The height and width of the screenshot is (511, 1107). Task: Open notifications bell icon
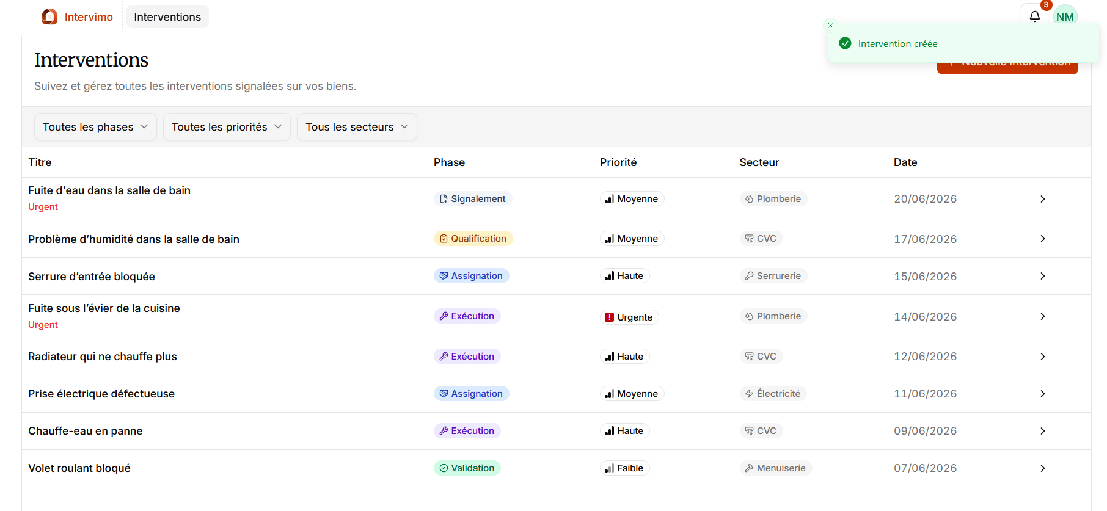click(1034, 16)
